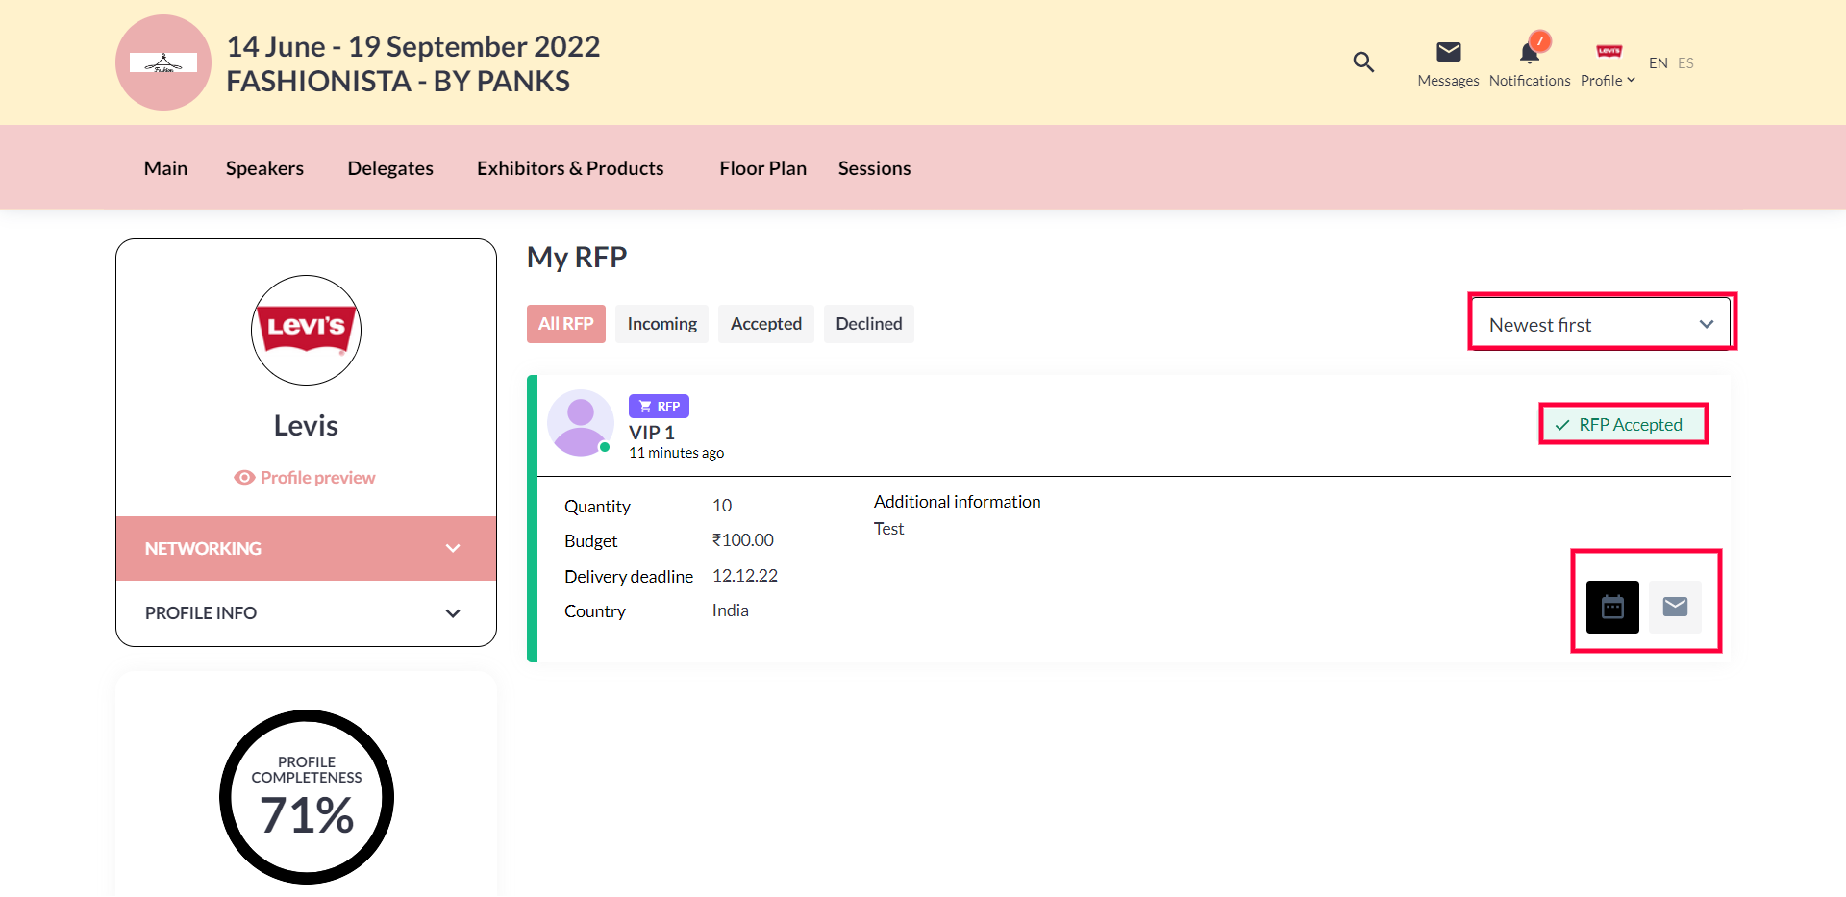
Task: Expand the PROFILE INFO section
Action: click(x=306, y=613)
